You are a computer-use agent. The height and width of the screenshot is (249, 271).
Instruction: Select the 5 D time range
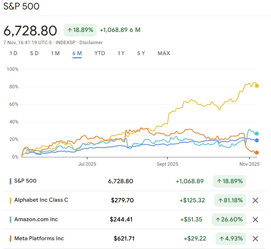click(x=34, y=53)
